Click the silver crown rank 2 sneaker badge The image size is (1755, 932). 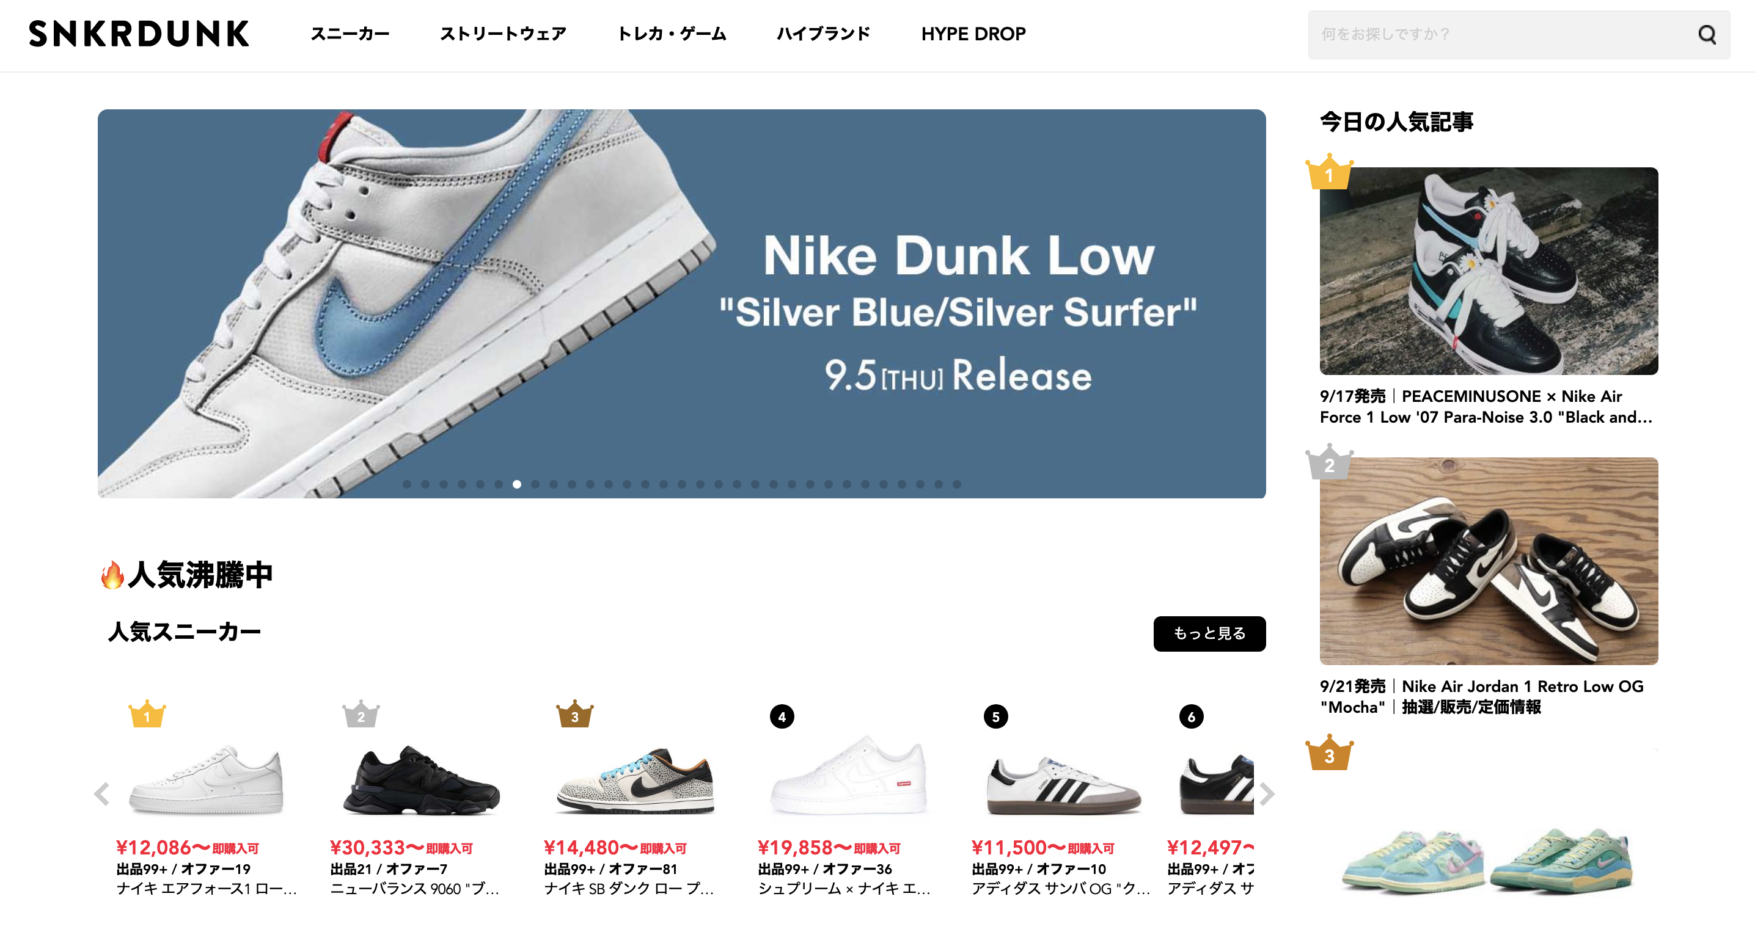361,713
